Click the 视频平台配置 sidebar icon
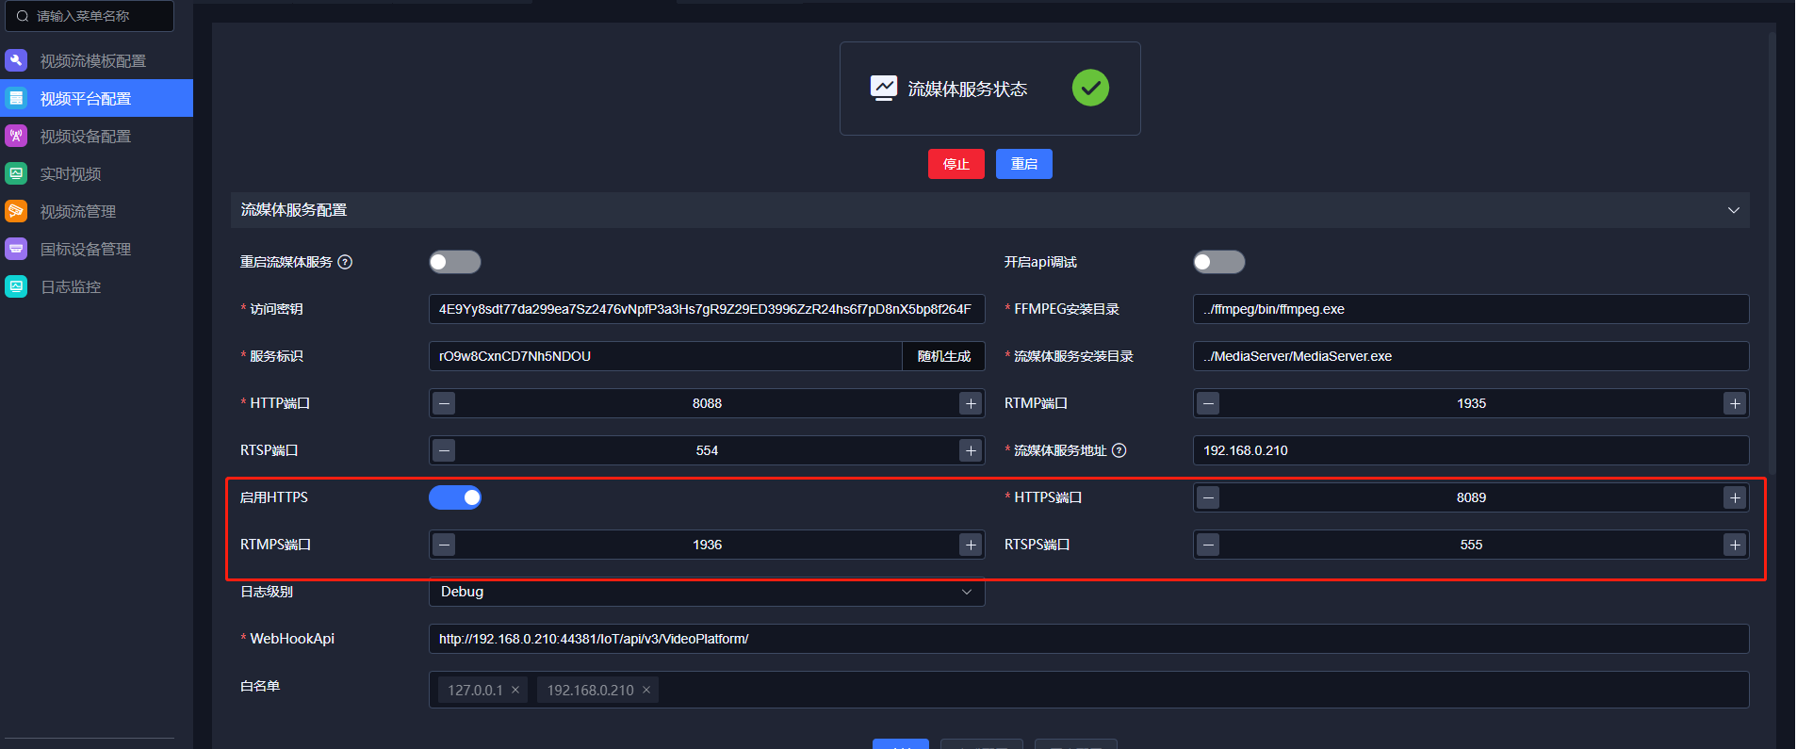The width and height of the screenshot is (1797, 749). tap(16, 98)
